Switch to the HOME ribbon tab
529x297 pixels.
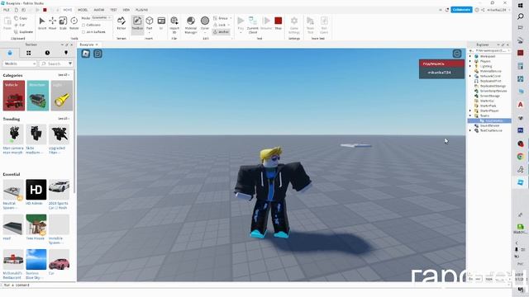[x=68, y=10]
